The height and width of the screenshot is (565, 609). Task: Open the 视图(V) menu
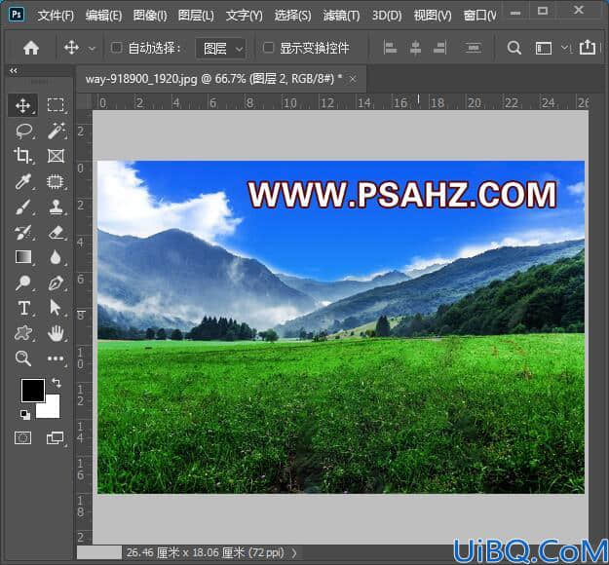[433, 16]
